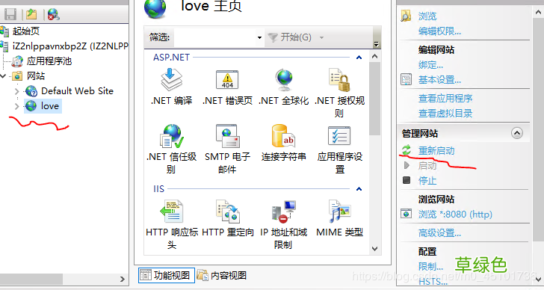Click the feature list vertical scrollbar thumb

coord(374,99)
